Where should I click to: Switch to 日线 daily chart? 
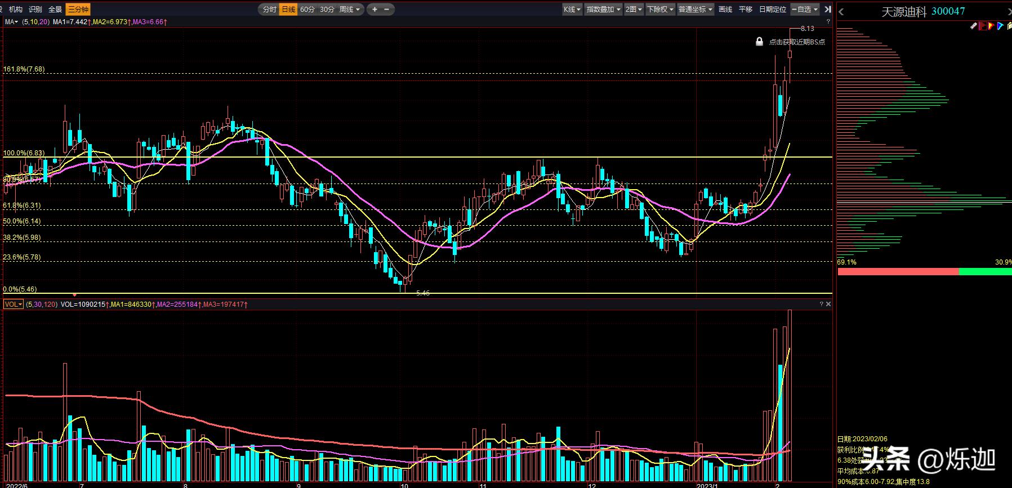coord(288,9)
